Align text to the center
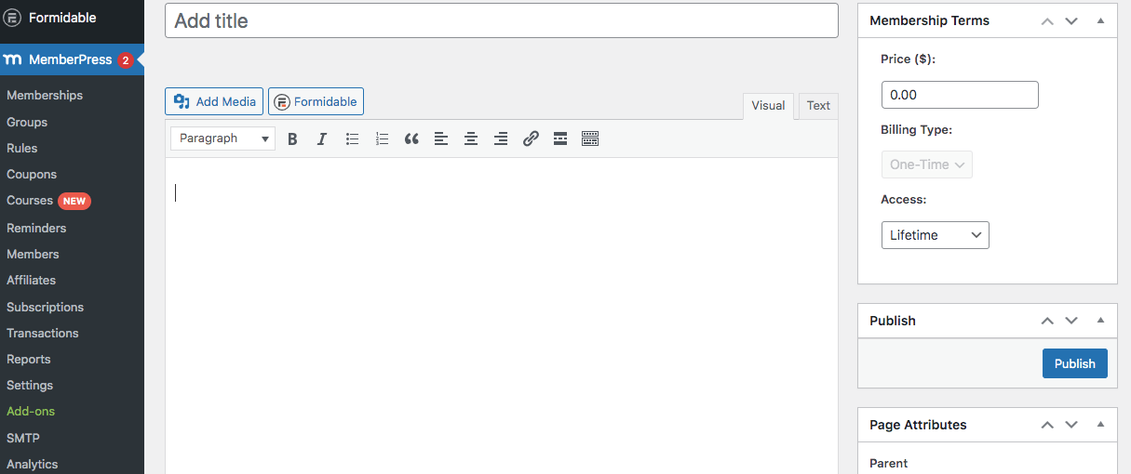 click(471, 138)
